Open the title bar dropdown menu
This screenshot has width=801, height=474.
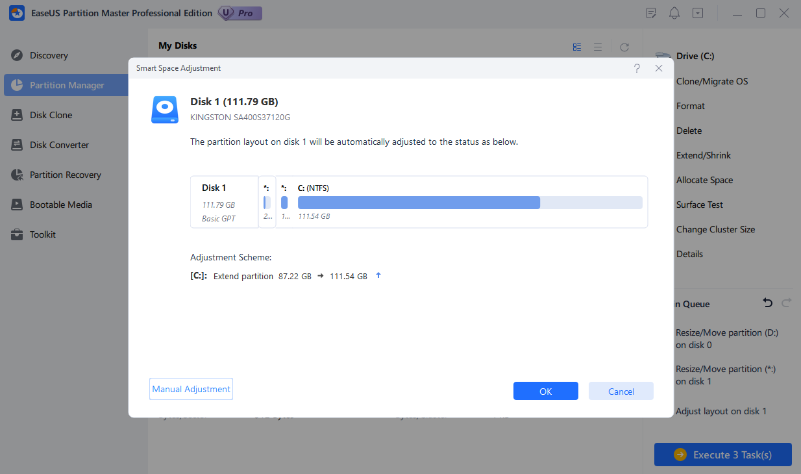[698, 13]
